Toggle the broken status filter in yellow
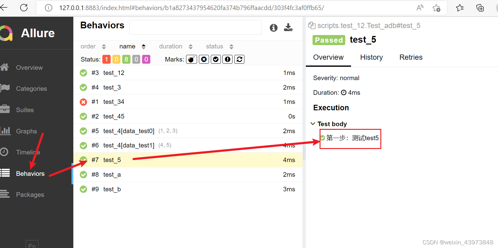The height and width of the screenshot is (248, 498). [116, 59]
